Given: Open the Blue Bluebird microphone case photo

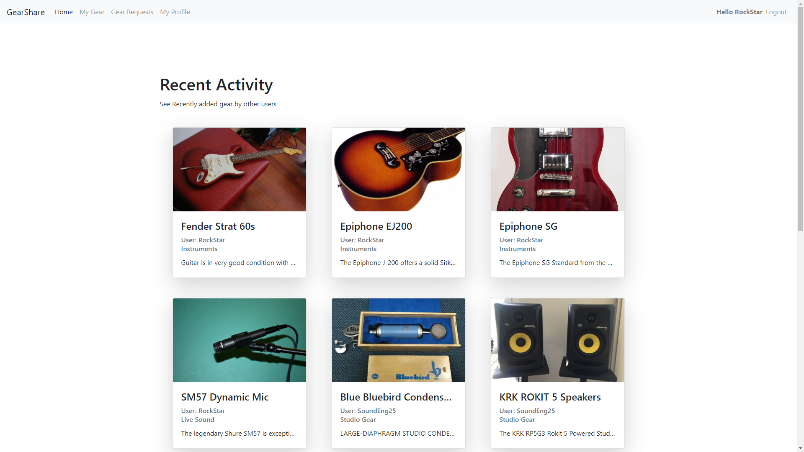Looking at the screenshot, I should pos(399,340).
